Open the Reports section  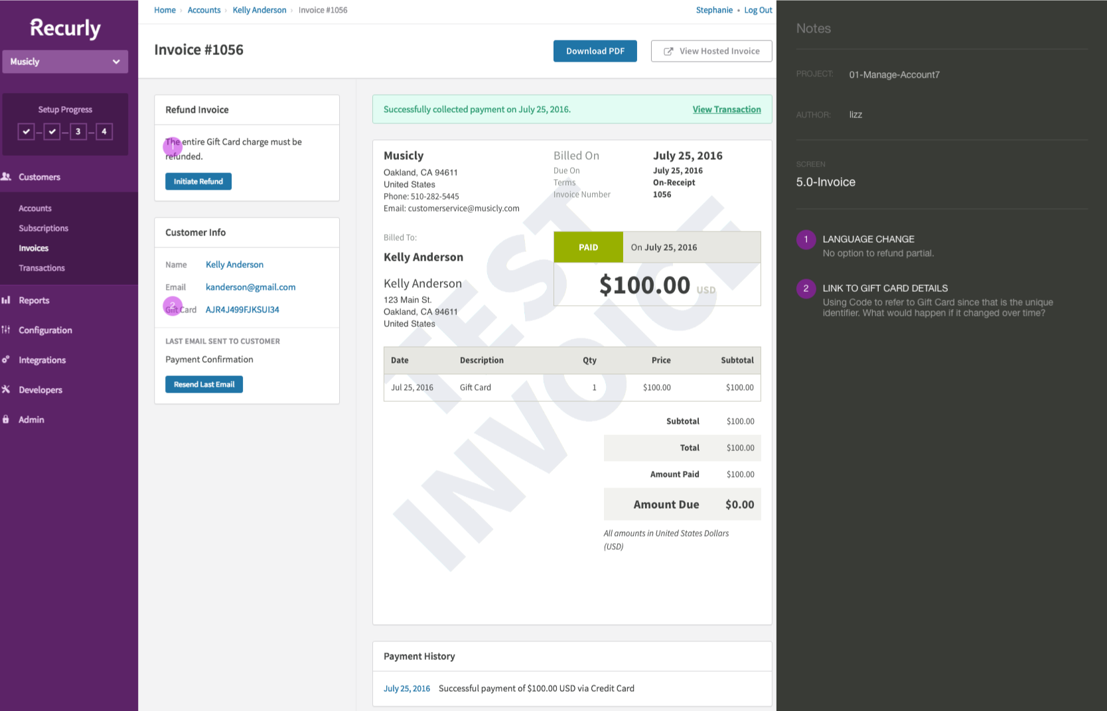34,300
